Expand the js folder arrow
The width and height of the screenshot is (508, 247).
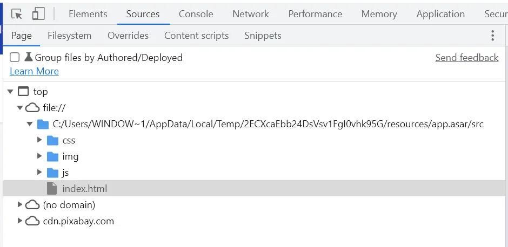click(x=39, y=173)
